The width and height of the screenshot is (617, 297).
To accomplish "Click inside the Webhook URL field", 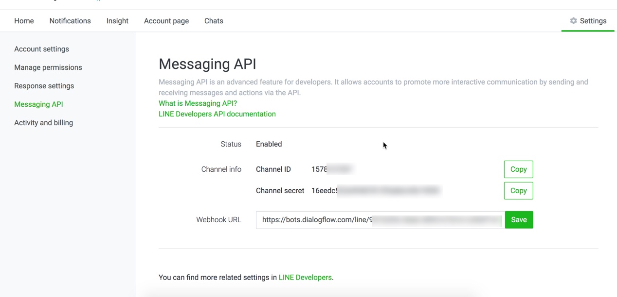I will [380, 220].
